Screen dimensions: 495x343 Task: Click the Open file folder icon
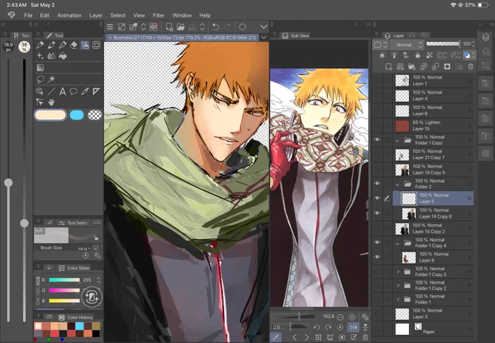click(181, 27)
